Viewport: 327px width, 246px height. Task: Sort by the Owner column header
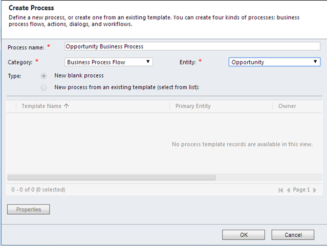[x=287, y=106]
